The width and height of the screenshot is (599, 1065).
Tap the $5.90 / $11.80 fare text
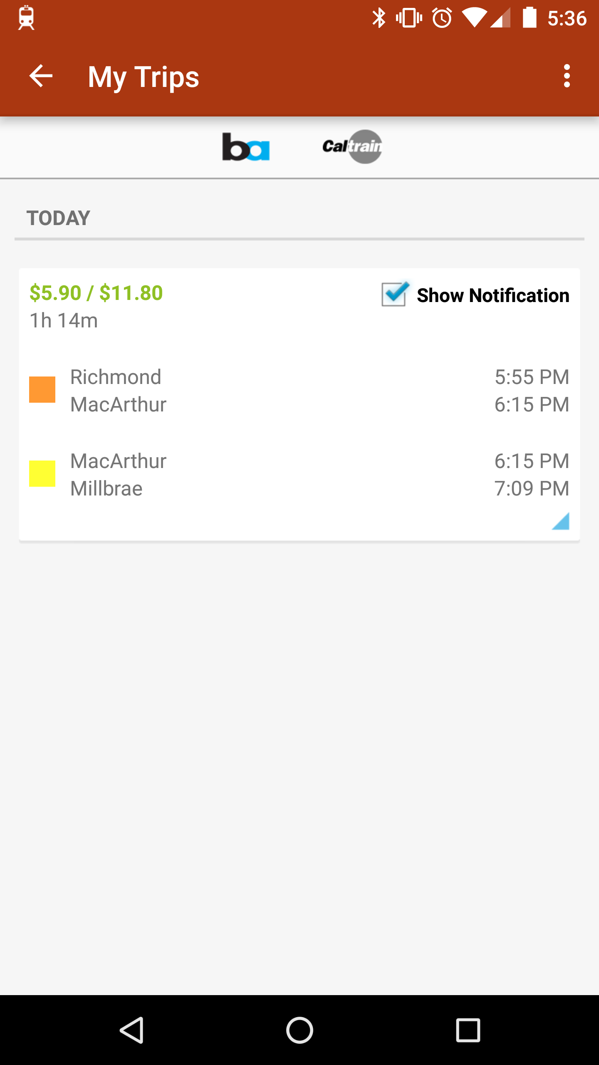tap(96, 293)
